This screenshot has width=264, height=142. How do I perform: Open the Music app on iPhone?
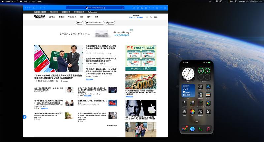pos(208,129)
